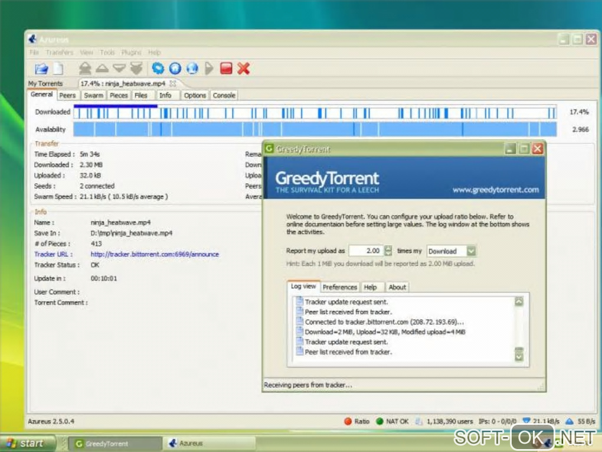Click the 'Receiving peers from tracker...' status text
Screen dimensions: 602x452
pos(307,385)
